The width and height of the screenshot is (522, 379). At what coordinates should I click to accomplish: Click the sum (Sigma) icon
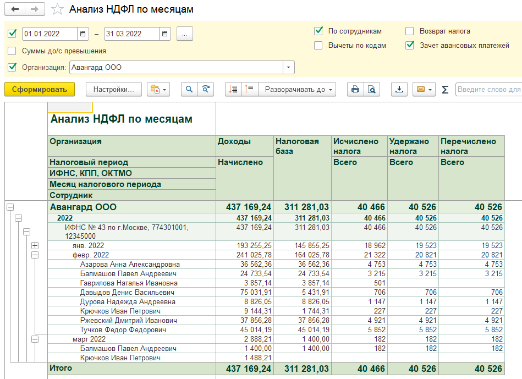(x=445, y=90)
